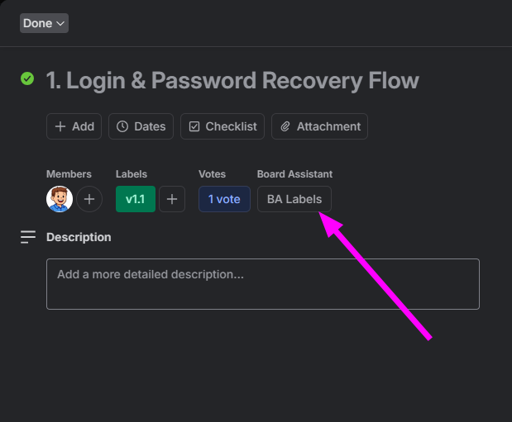Toggle the green card complete checkmark
Image resolution: width=512 pixels, height=422 pixels.
[x=27, y=78]
